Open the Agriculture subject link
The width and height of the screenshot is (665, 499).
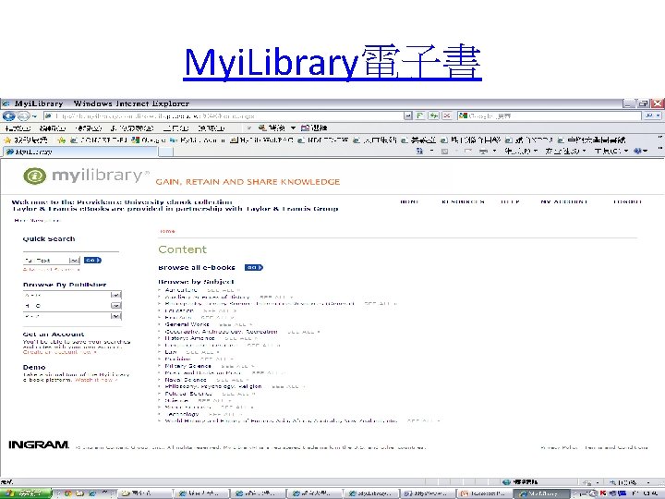[181, 290]
